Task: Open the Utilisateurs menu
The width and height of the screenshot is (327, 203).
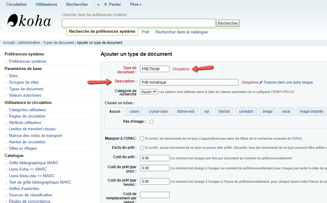Action: 46,4
